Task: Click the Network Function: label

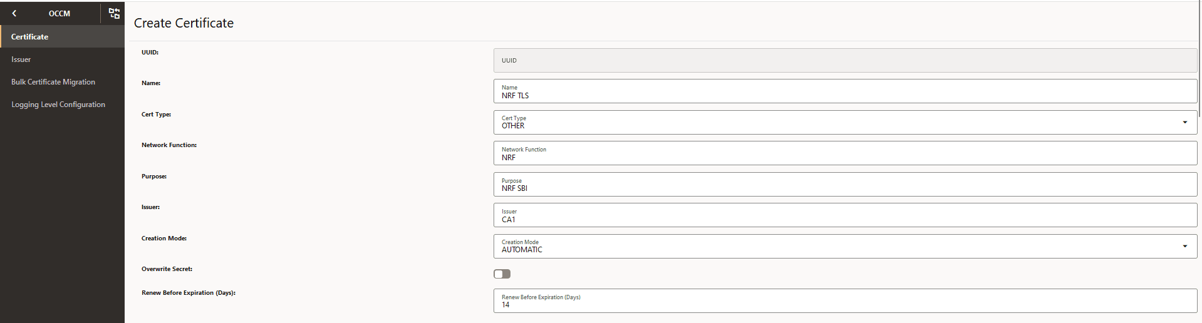Action: 169,145
